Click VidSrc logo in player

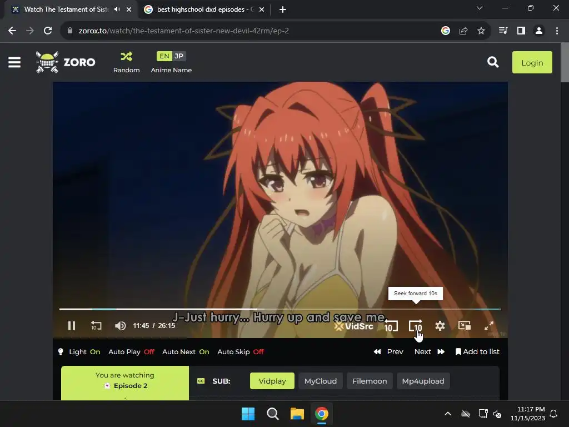[x=354, y=326]
